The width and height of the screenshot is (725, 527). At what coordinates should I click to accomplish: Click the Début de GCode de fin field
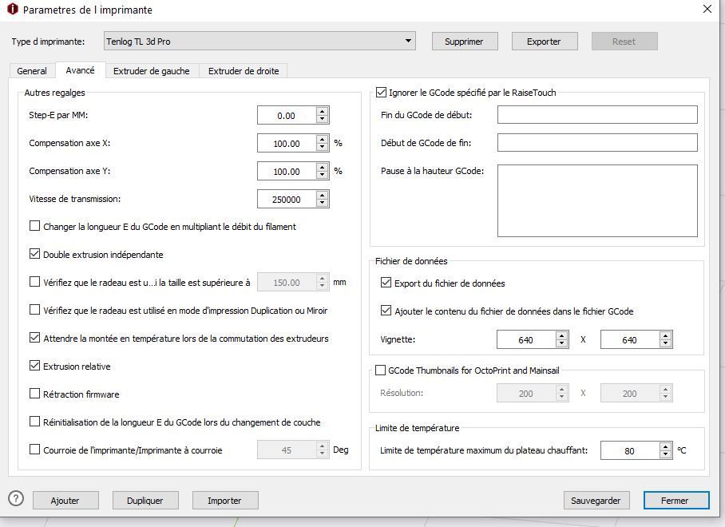pyautogui.click(x=597, y=143)
